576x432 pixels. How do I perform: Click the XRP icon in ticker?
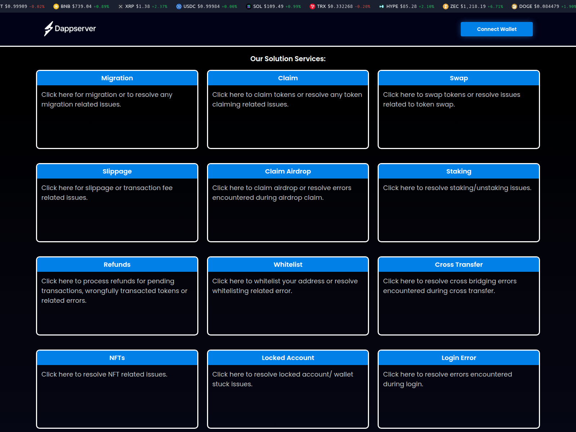pyautogui.click(x=121, y=6)
